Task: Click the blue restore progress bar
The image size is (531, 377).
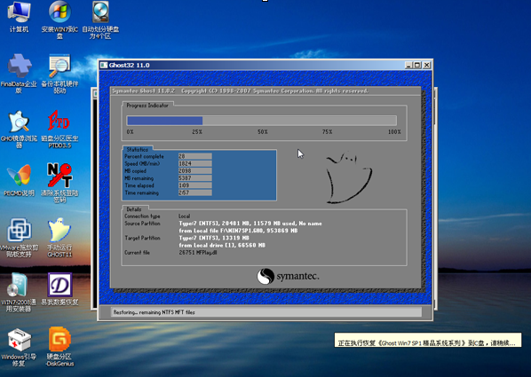Action: click(x=261, y=121)
